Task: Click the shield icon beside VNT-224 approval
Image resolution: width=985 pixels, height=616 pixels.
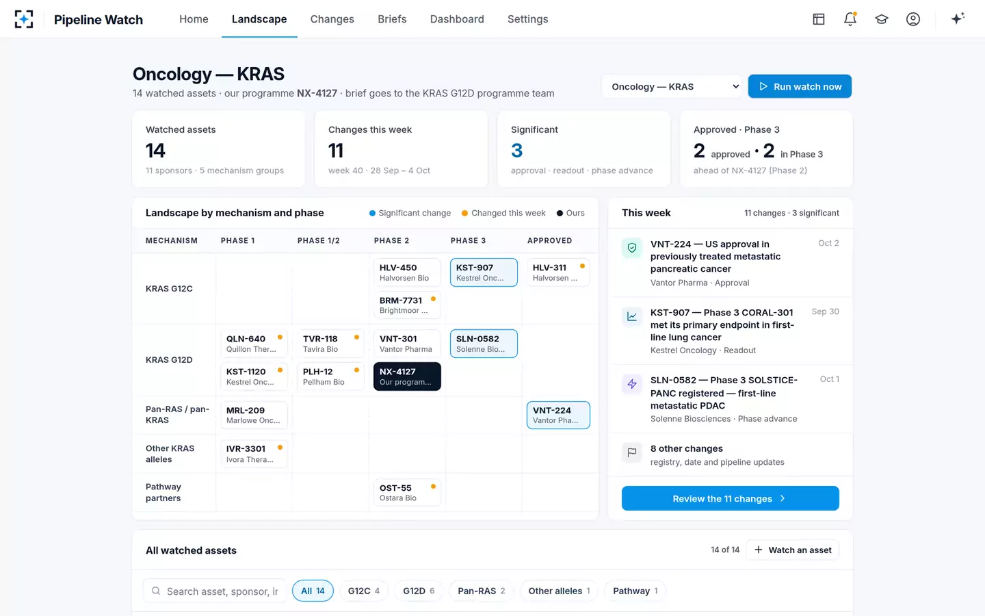Action: 632,248
